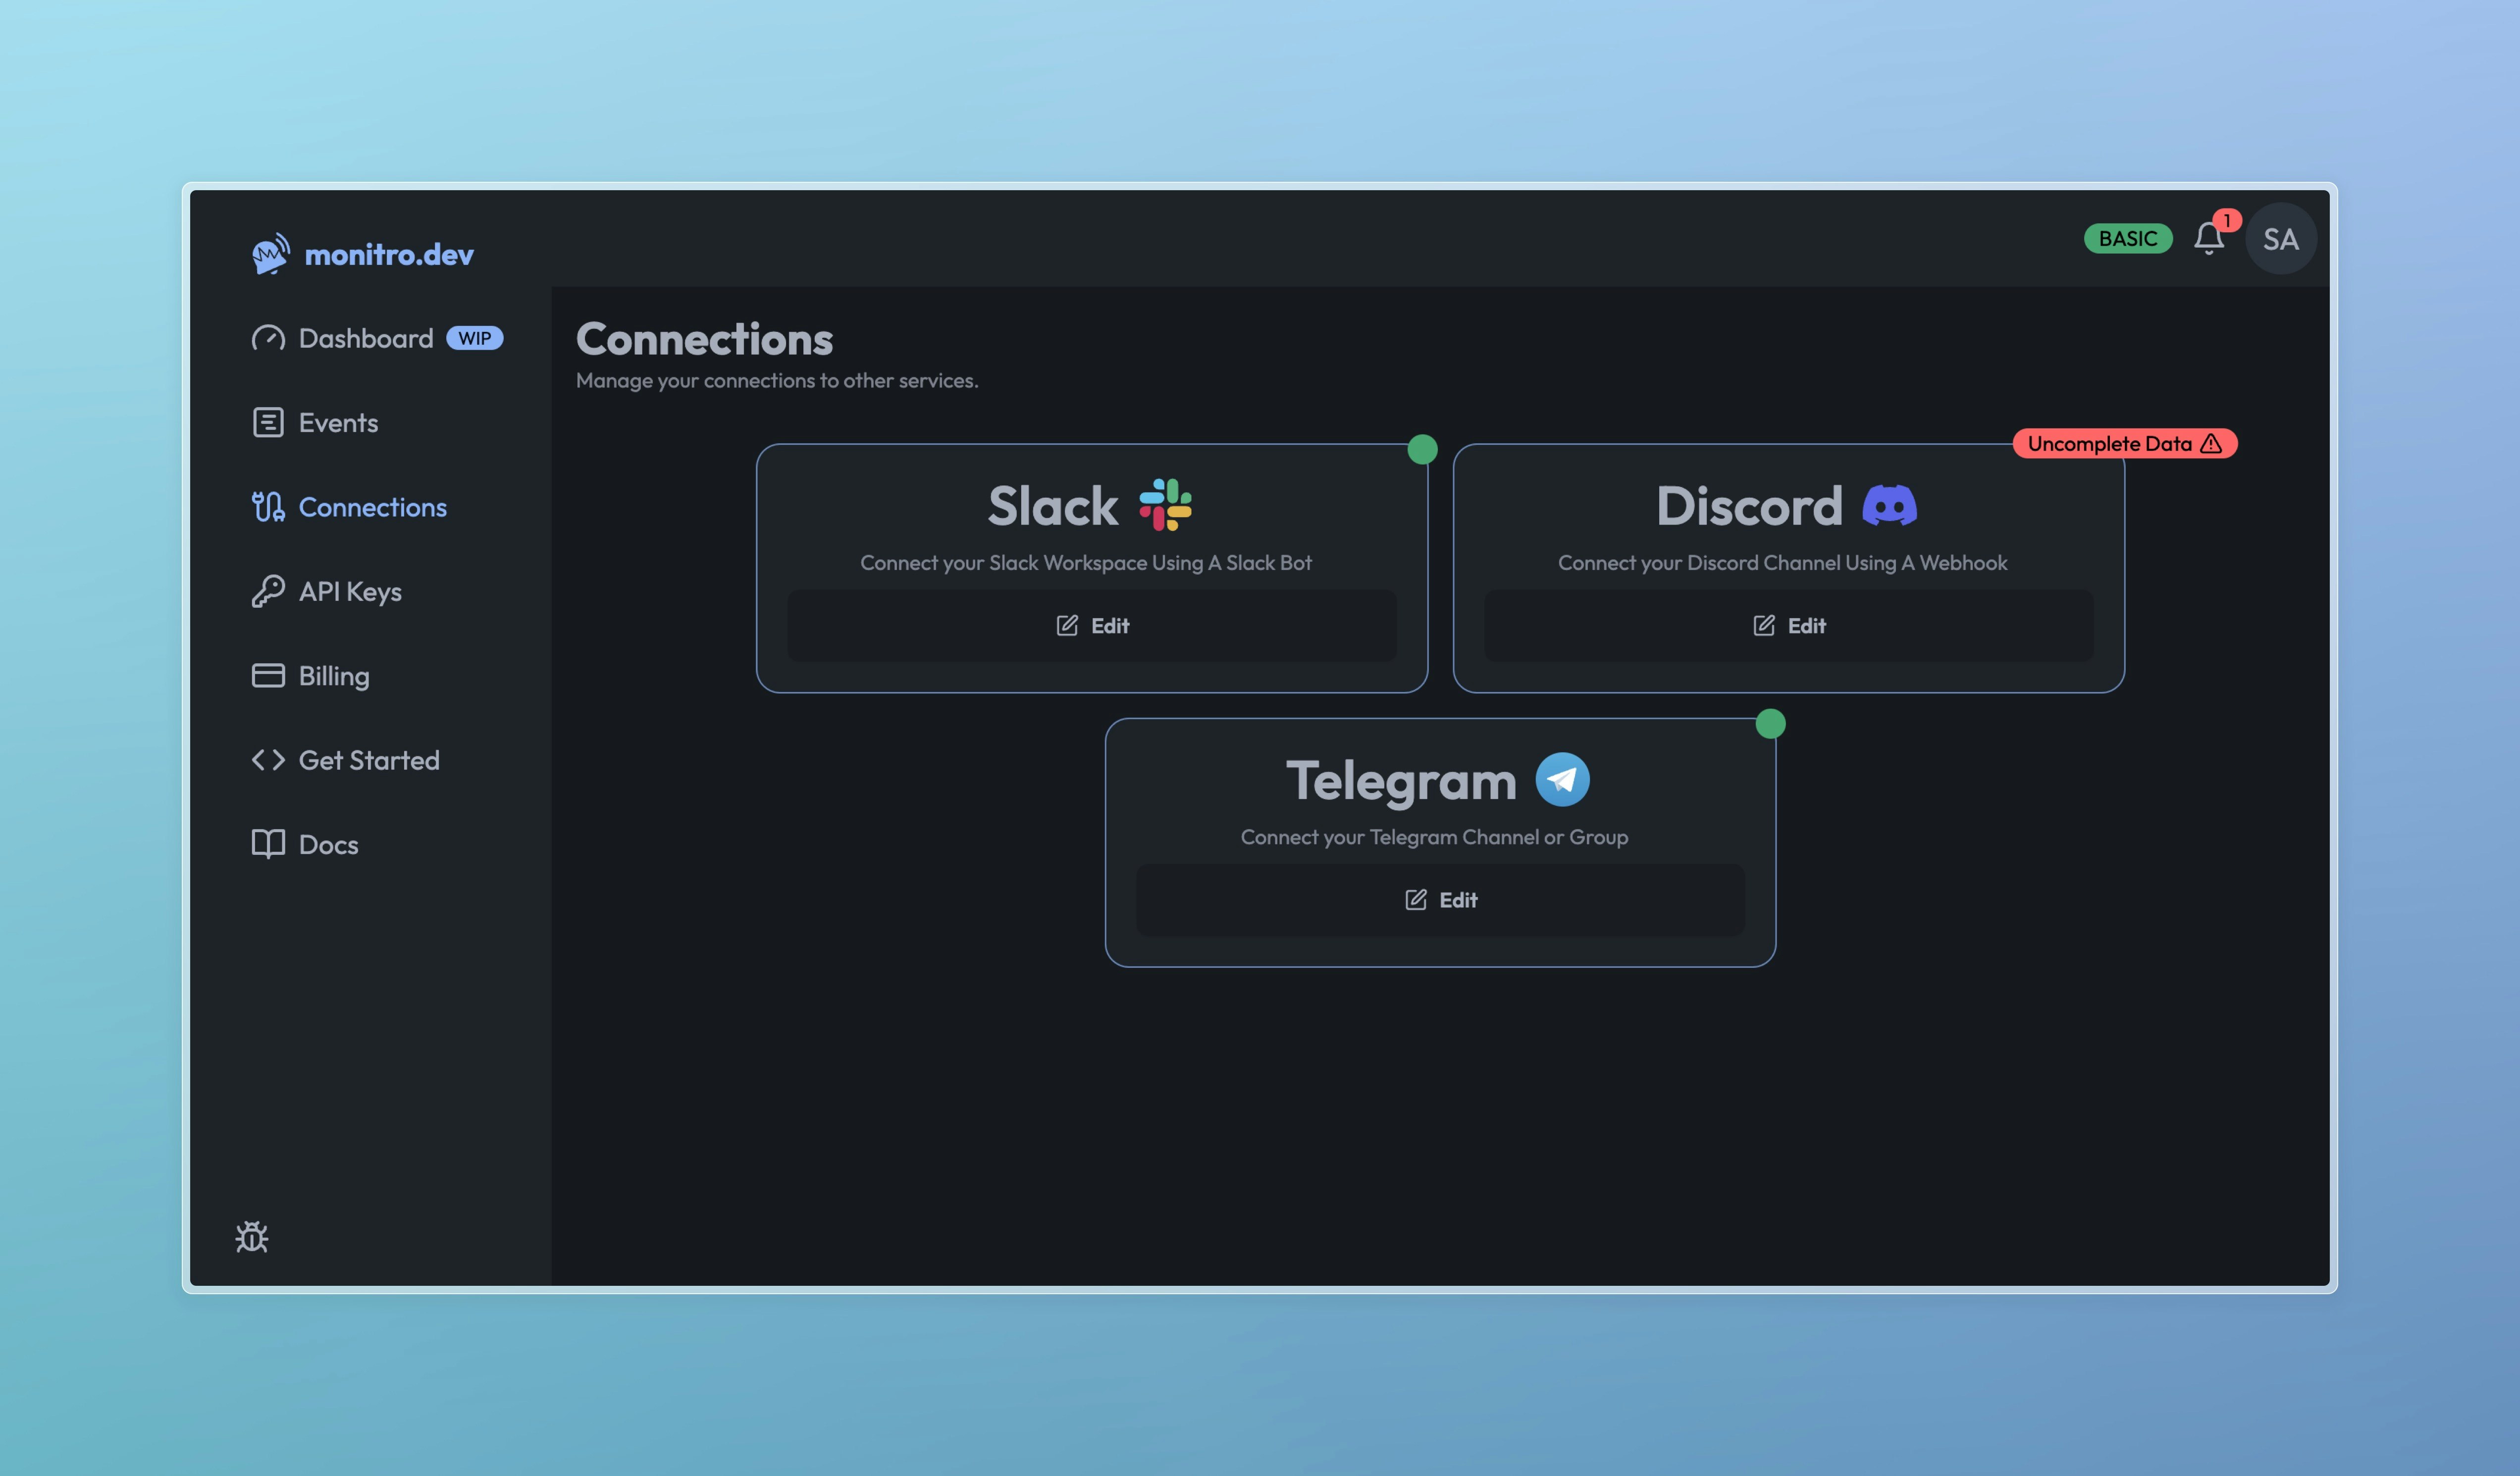The width and height of the screenshot is (2520, 1476).
Task: Click the API Keys key icon
Action: click(268, 591)
